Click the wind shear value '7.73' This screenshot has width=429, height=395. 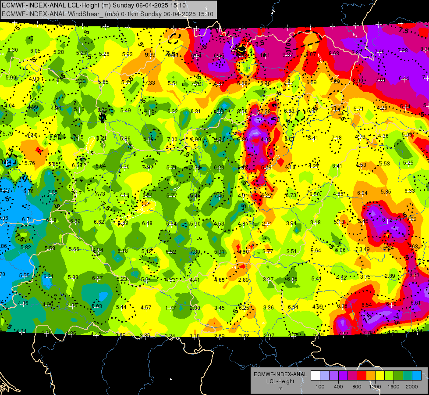pos(100,194)
